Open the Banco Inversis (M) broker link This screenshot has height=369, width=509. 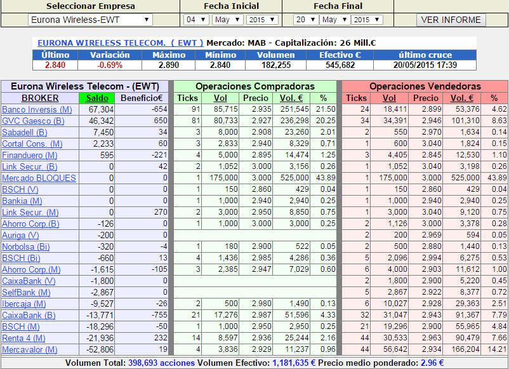click(37, 109)
